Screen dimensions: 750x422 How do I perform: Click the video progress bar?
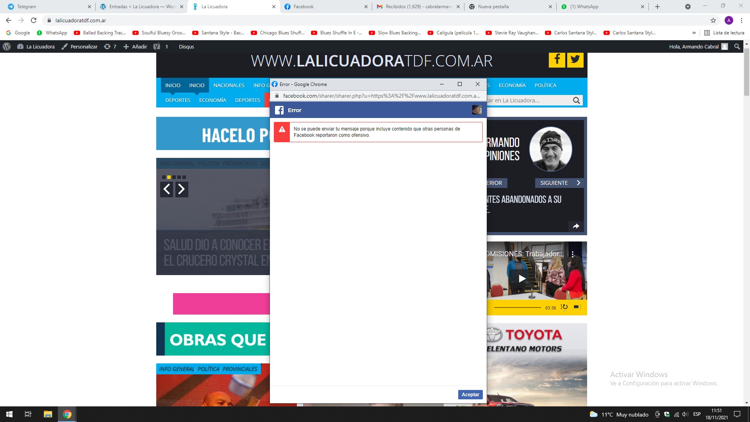(517, 308)
